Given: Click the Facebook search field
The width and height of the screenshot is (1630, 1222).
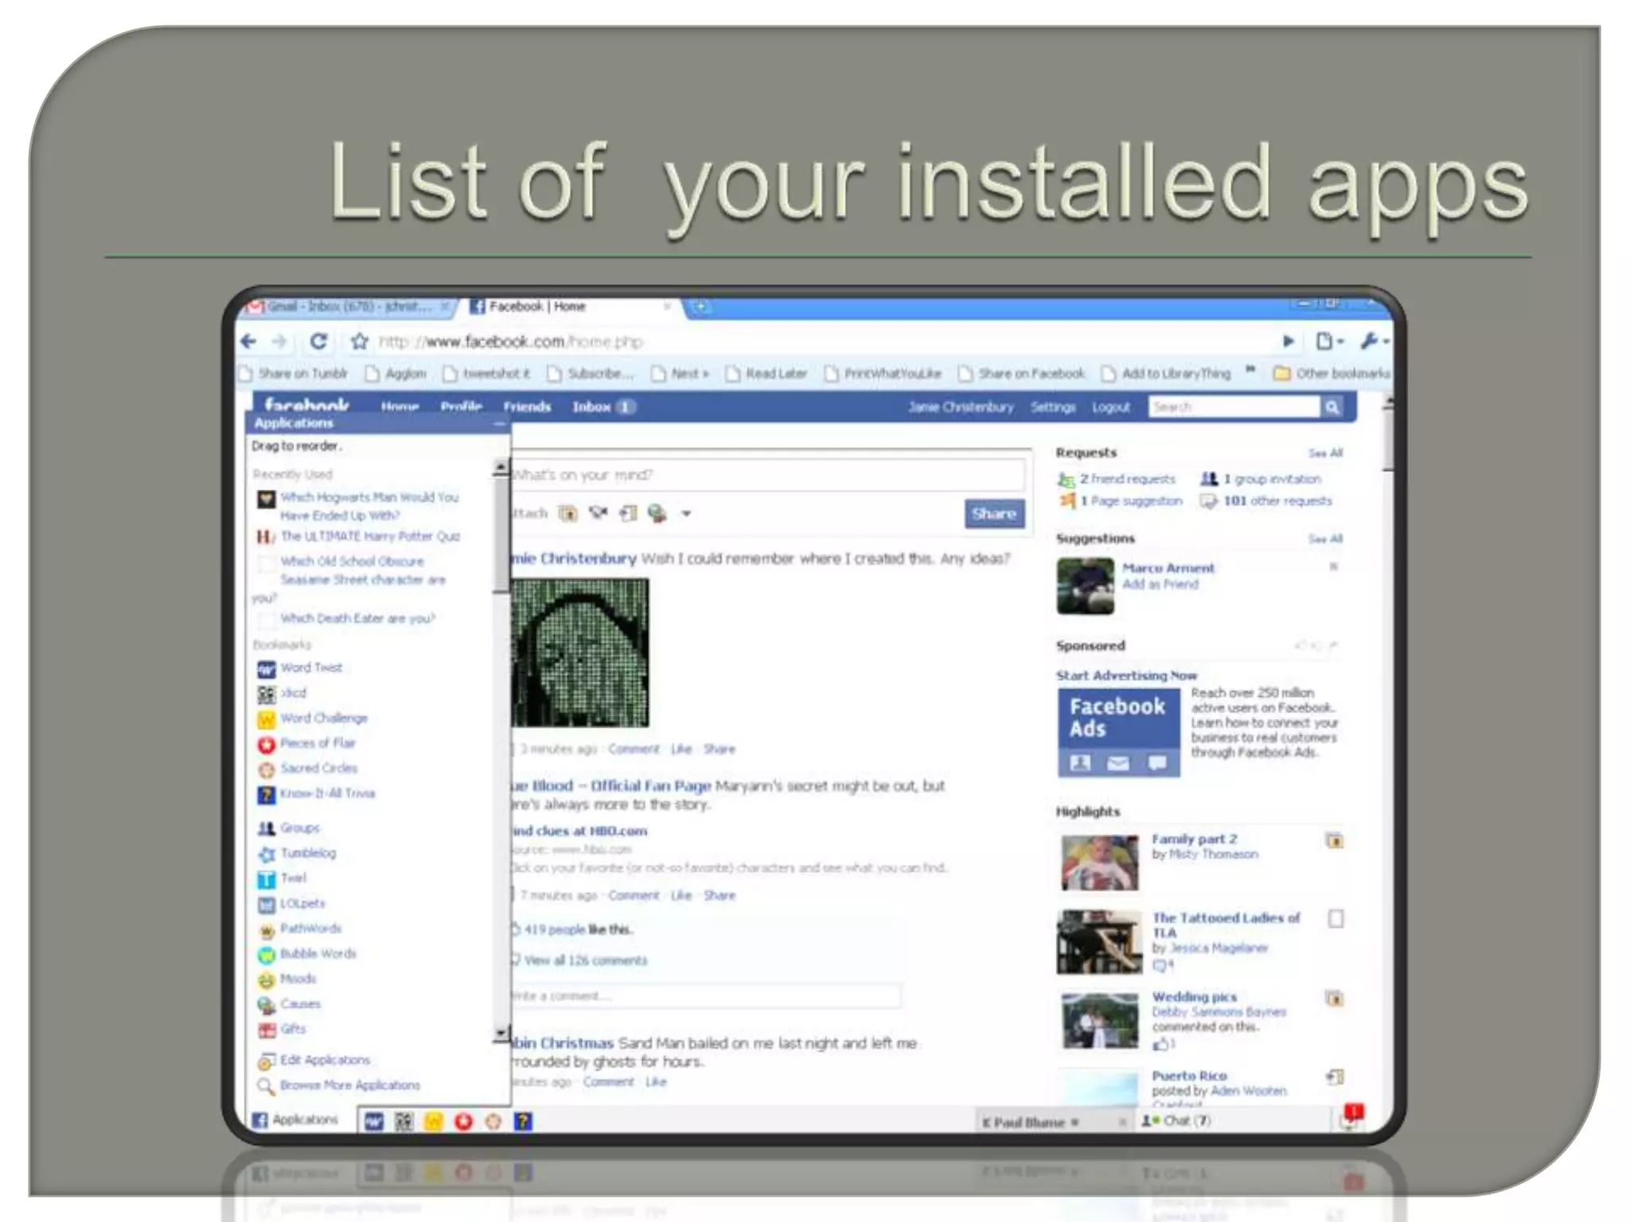Looking at the screenshot, I should (1235, 407).
